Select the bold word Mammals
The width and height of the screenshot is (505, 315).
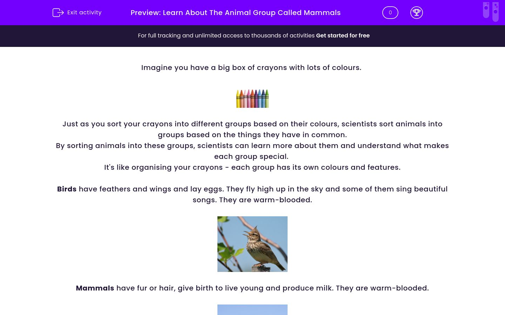[95, 288]
